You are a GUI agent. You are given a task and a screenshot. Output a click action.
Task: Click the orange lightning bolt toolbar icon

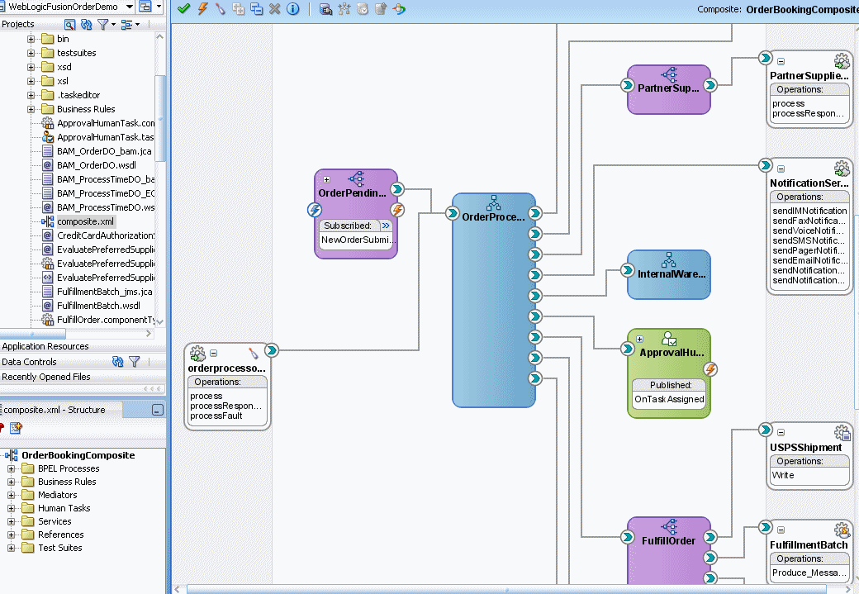coord(202,9)
